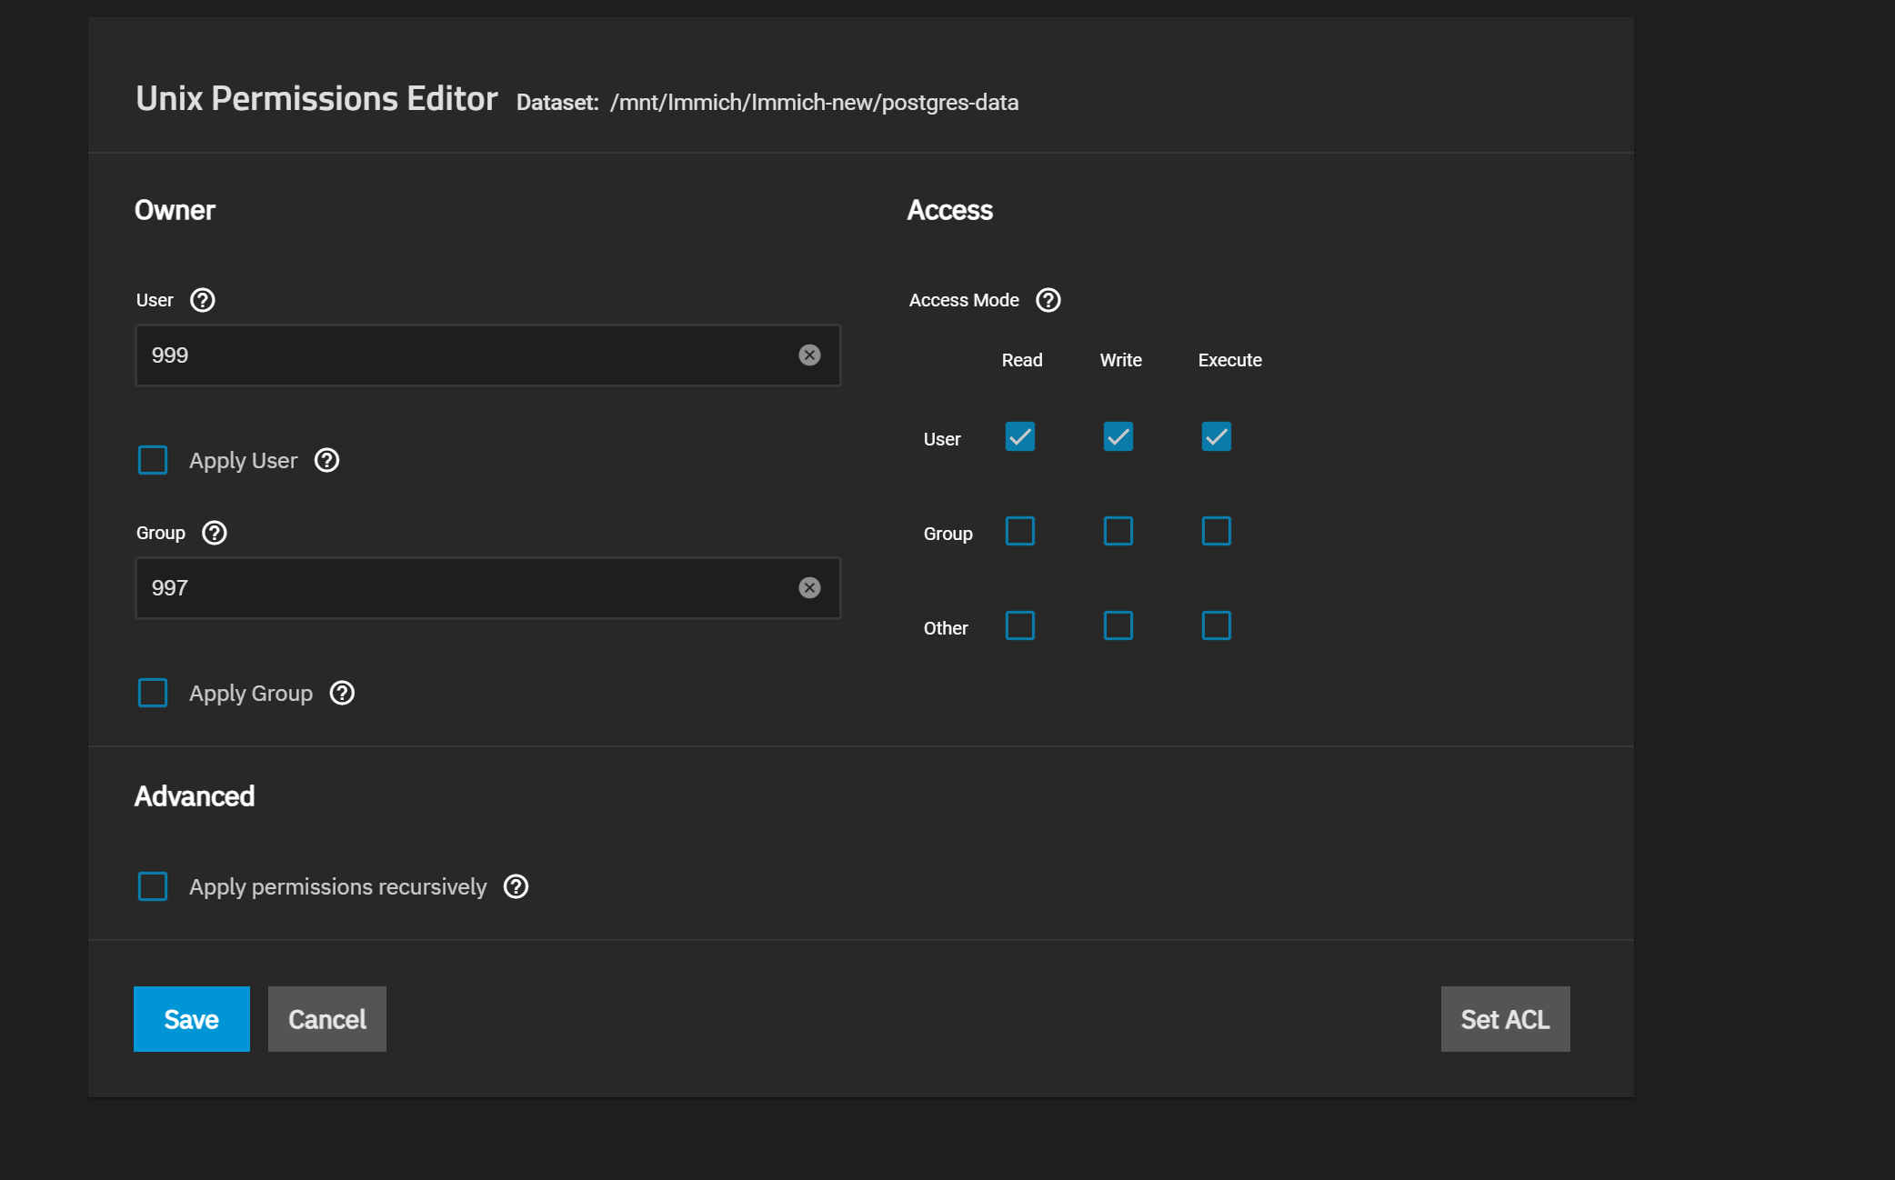Open help tooltip for Group field
Screen dimensions: 1895x1180
[214, 533]
